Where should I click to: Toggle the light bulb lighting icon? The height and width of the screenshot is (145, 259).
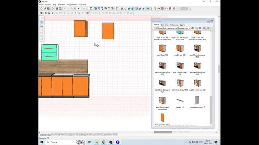[151, 8]
